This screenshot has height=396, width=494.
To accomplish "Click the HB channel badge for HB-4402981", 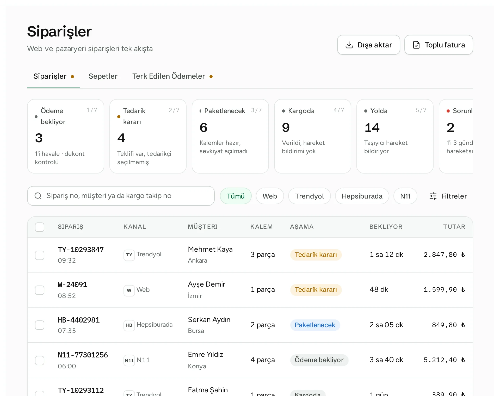I will (x=129, y=325).
